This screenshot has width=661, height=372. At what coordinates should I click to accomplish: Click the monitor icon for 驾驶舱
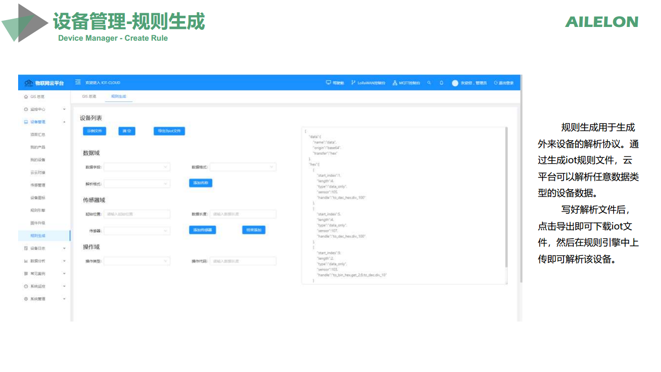[x=328, y=83]
